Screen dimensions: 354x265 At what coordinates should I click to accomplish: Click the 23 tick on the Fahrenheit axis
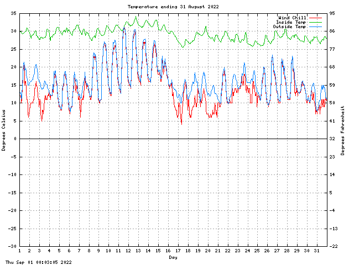tap(332, 157)
